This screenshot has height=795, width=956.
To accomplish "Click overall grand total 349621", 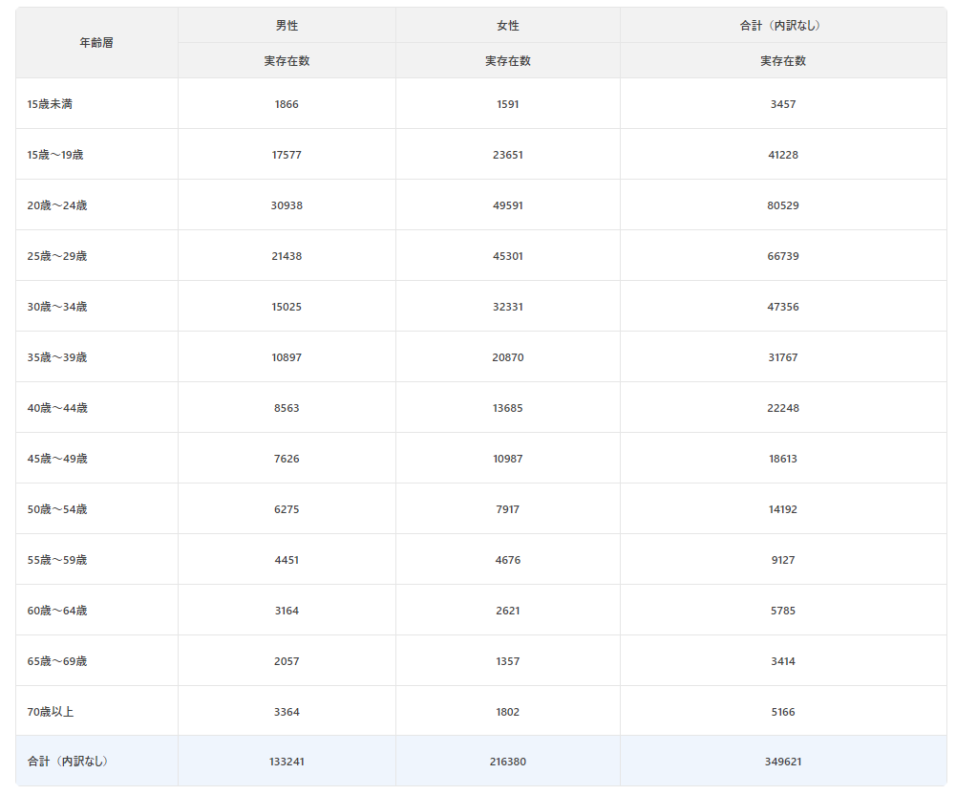I will 783,762.
